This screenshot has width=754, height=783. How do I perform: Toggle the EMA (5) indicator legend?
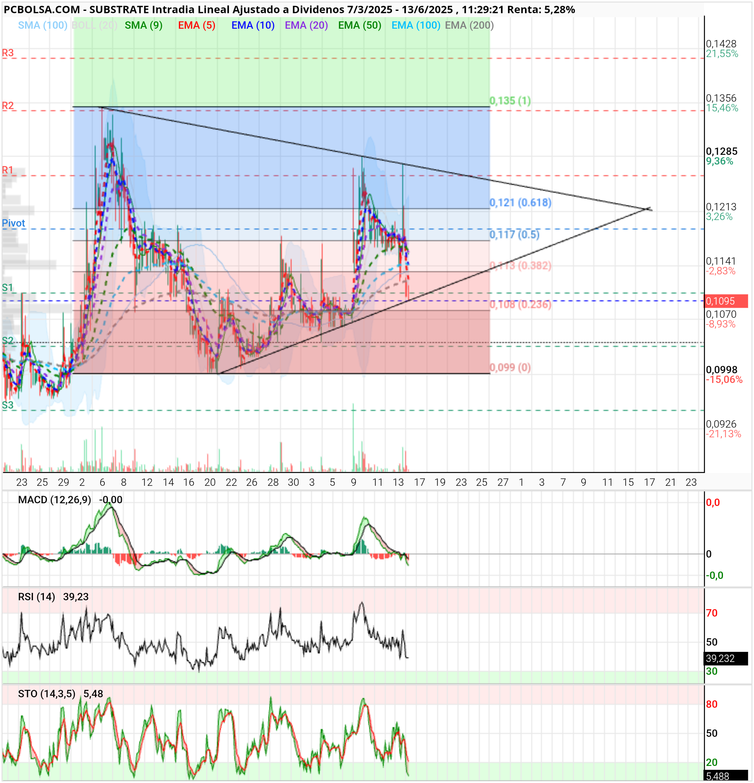197,26
